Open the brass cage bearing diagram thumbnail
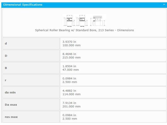 [69, 21]
